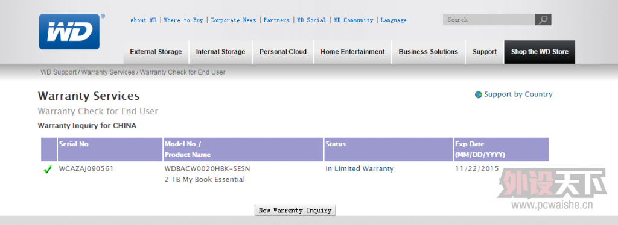The image size is (618, 225).
Task: Click Warranty Services breadcrumb
Action: [x=108, y=72]
